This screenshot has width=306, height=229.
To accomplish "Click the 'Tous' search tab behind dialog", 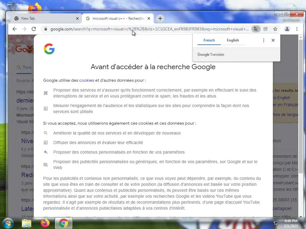I will (x=25, y=67).
